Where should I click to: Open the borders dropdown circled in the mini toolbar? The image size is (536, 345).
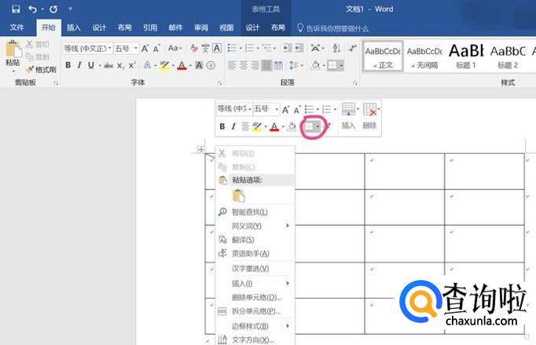(x=318, y=126)
